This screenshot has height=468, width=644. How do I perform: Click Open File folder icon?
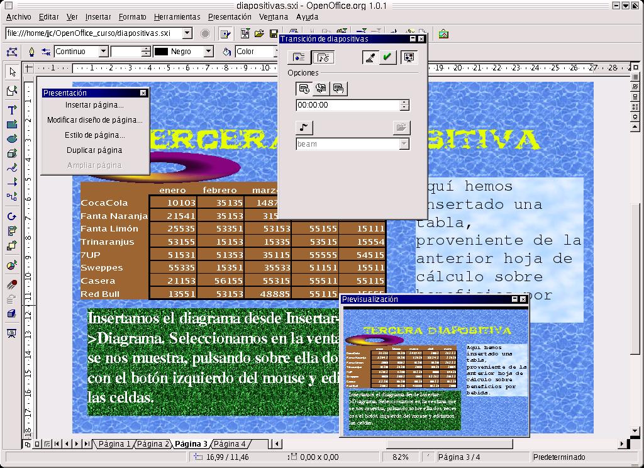pyautogui.click(x=259, y=34)
